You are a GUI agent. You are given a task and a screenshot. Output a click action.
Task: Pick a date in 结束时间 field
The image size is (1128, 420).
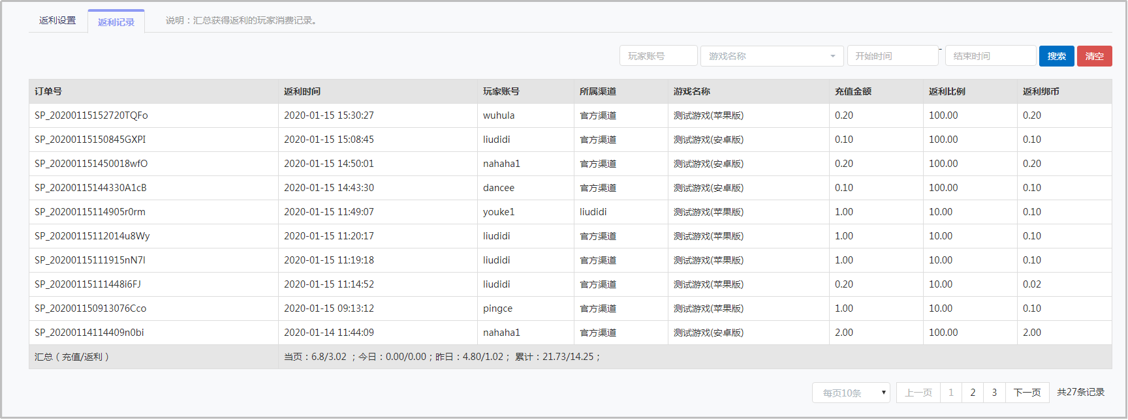(x=991, y=56)
